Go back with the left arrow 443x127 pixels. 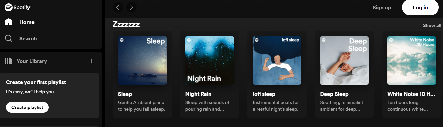[x=118, y=7]
